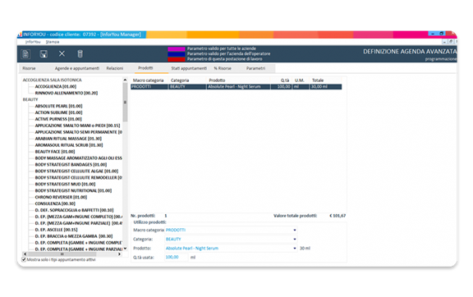Image resolution: width=473 pixels, height=297 pixels.
Task: Select BODY STRATEGIST NUTRITIONAL item
Action: pyautogui.click(x=73, y=191)
